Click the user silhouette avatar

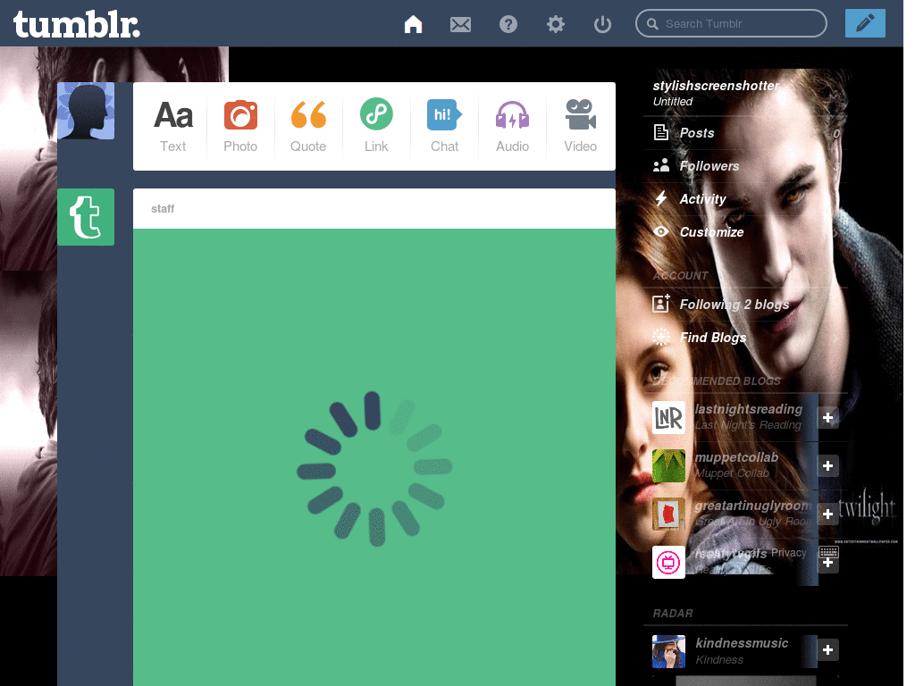[86, 111]
